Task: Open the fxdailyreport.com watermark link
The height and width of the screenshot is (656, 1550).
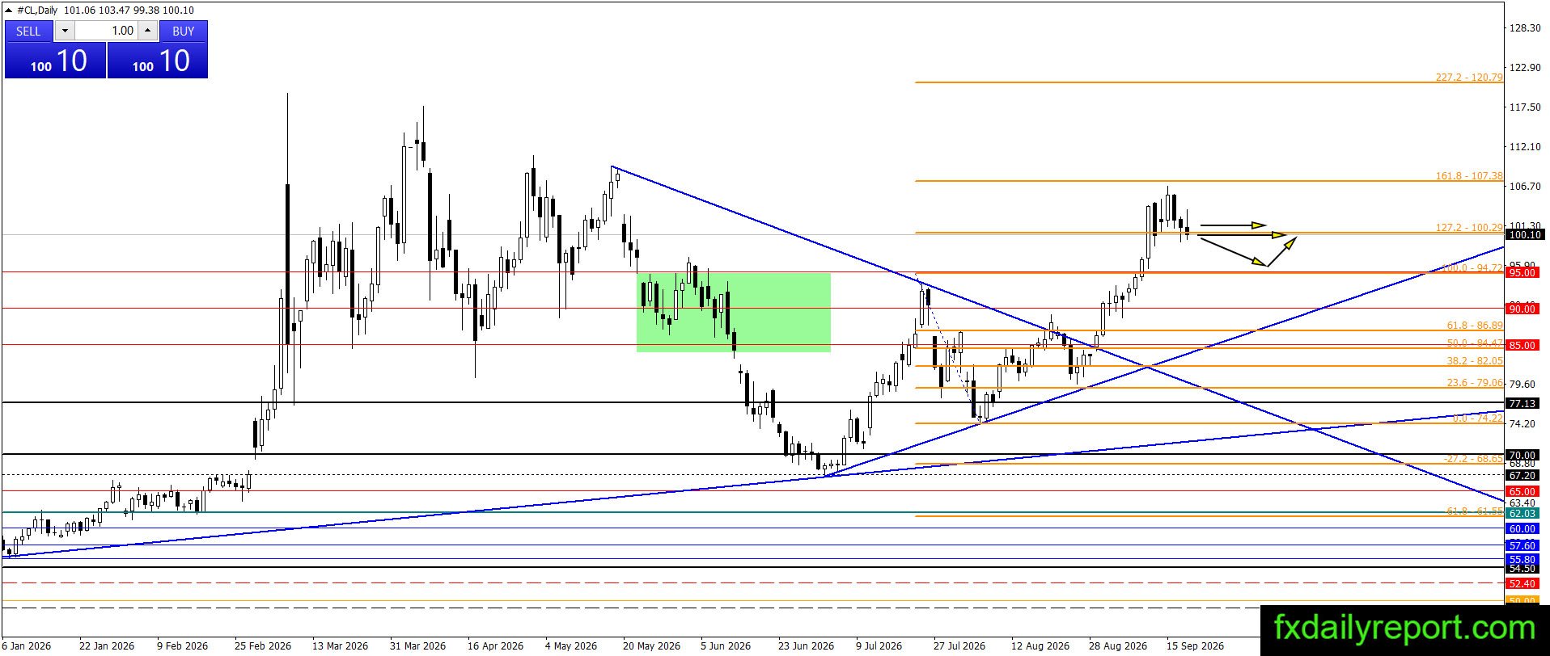Action: click(1404, 628)
